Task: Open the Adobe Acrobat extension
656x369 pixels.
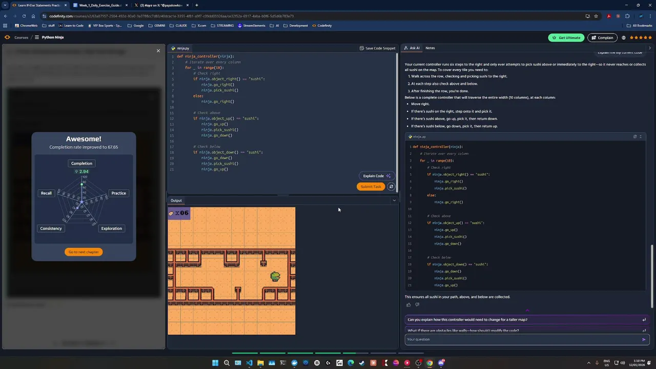Action: pyautogui.click(x=608, y=16)
